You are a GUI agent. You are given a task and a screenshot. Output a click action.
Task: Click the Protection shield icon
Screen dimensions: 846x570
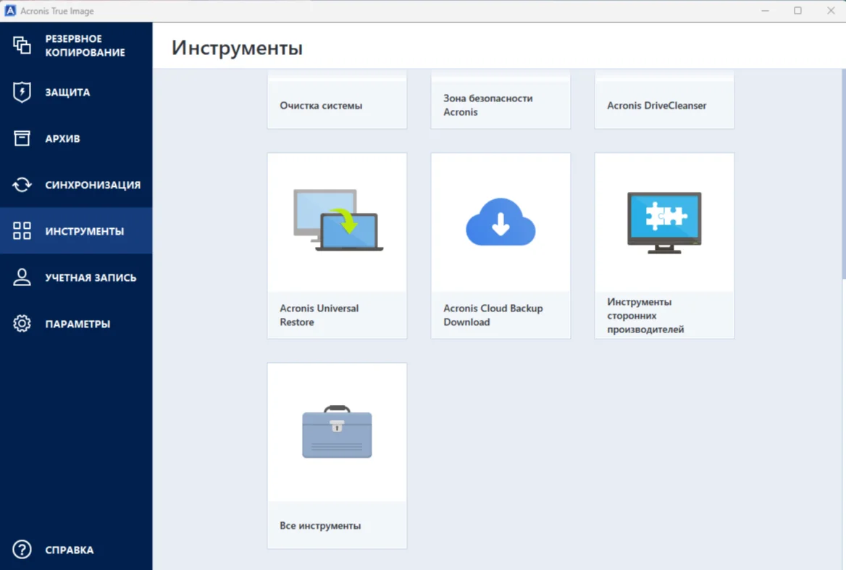point(22,92)
